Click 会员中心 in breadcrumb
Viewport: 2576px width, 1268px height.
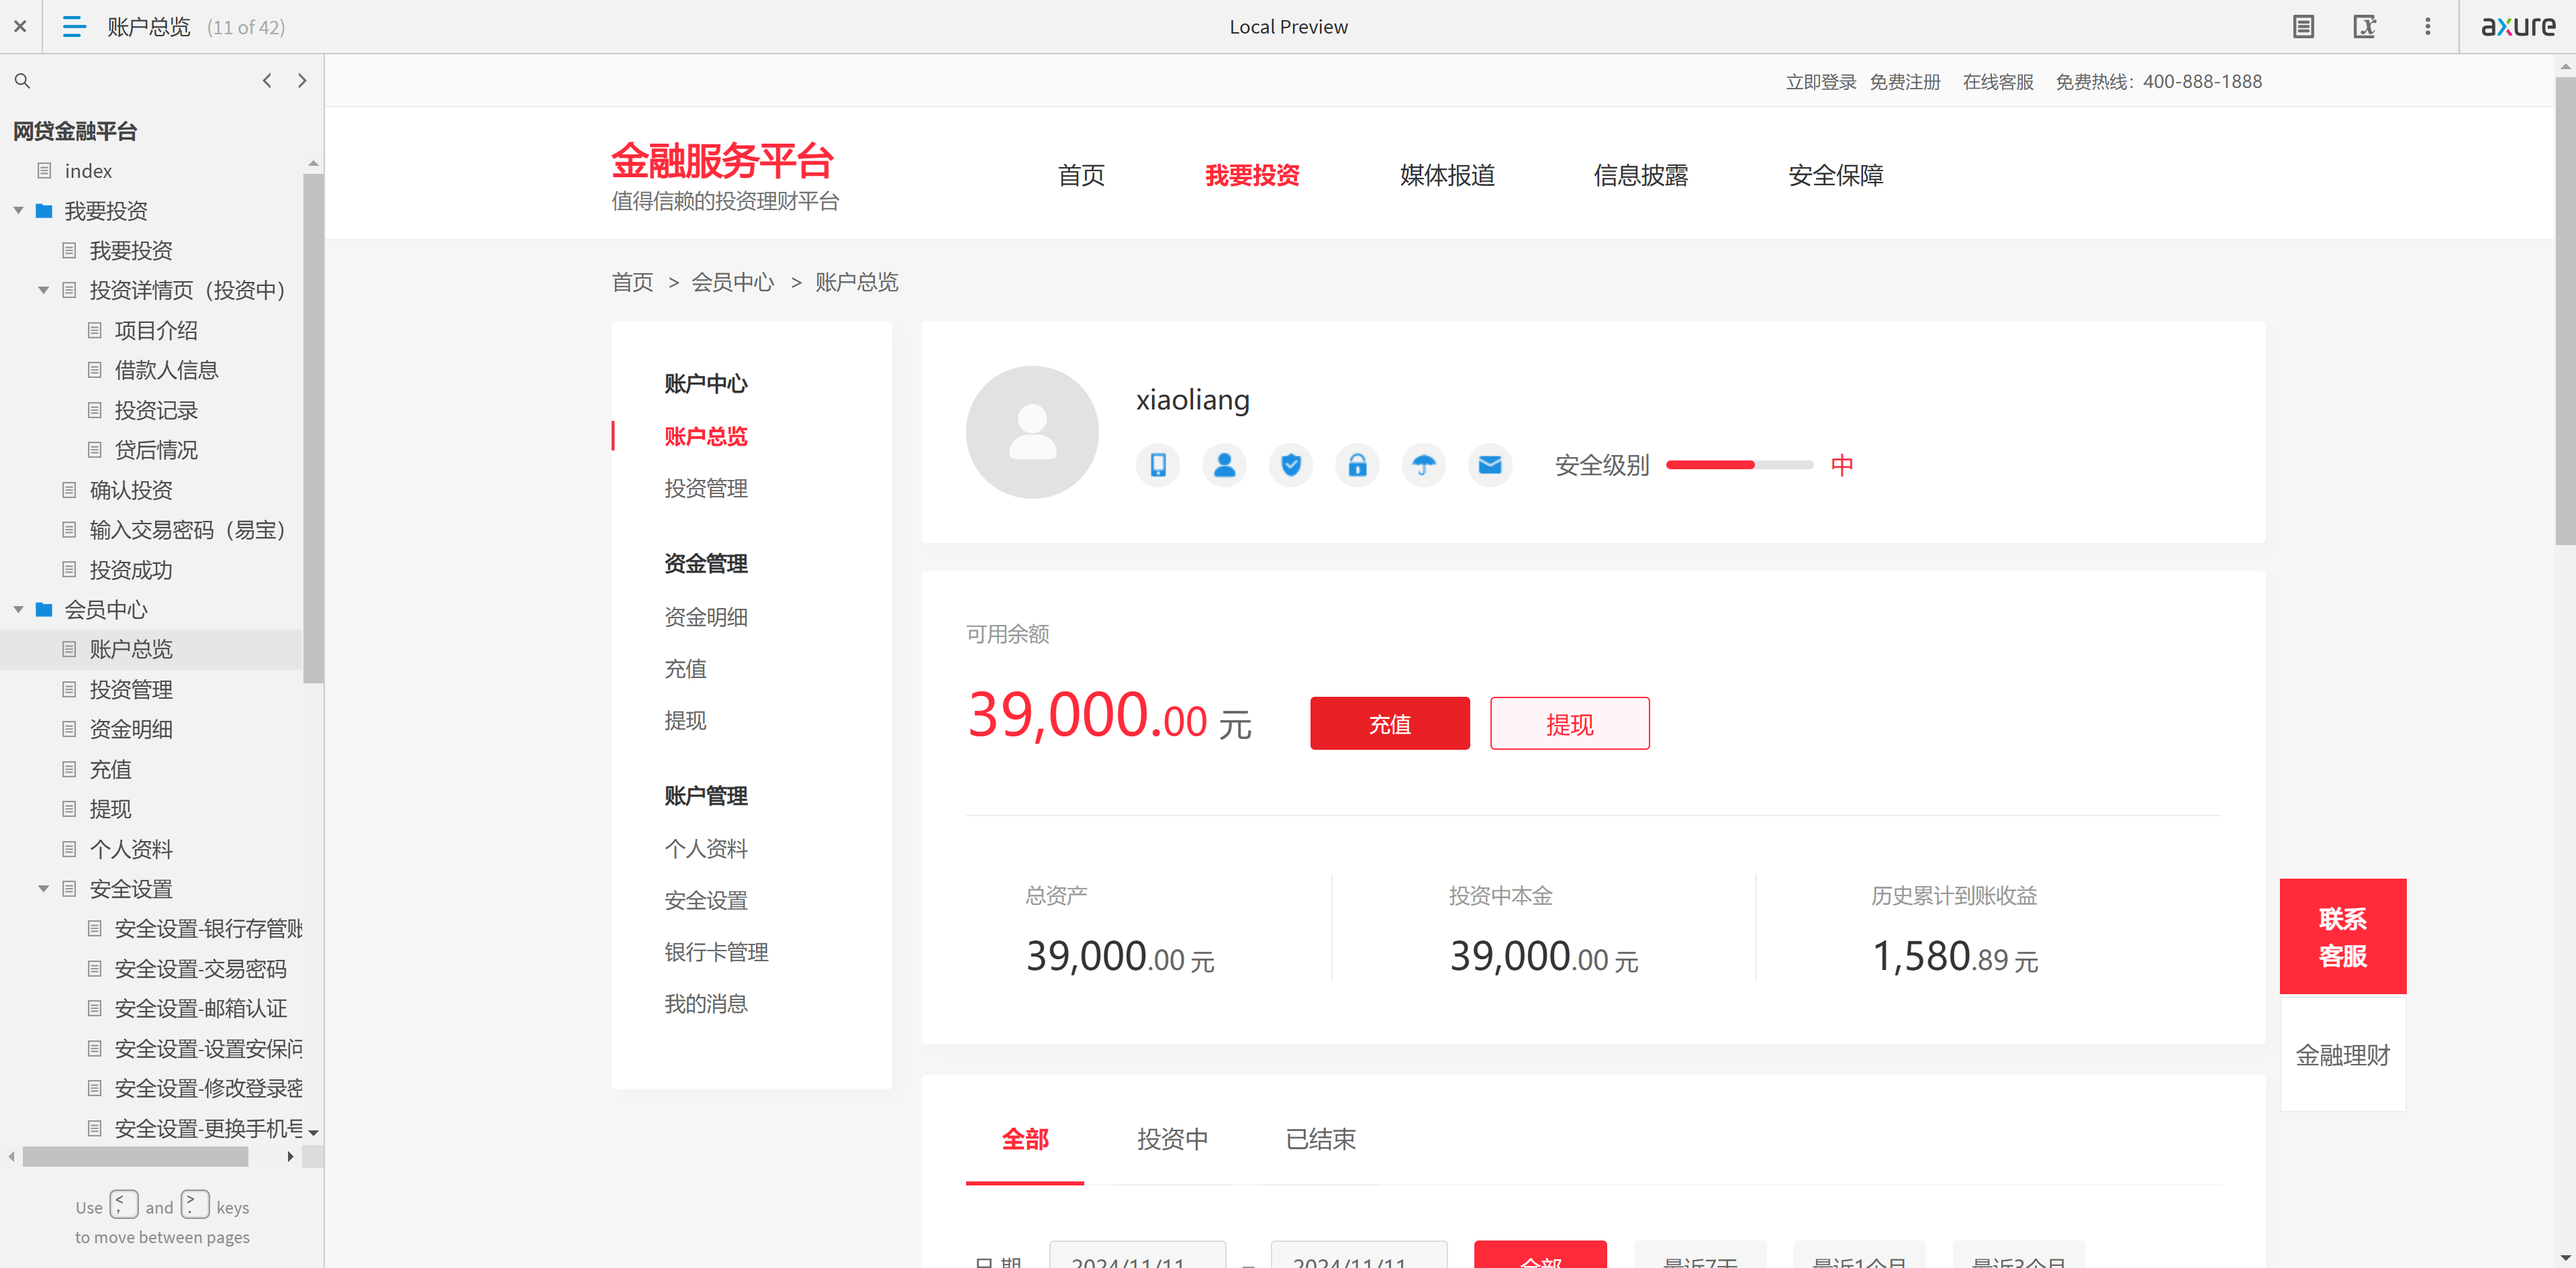[732, 283]
